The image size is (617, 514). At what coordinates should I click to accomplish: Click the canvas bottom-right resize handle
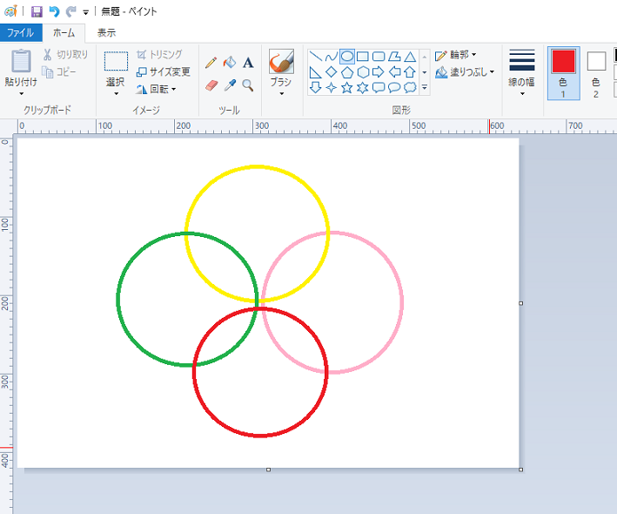pos(520,470)
